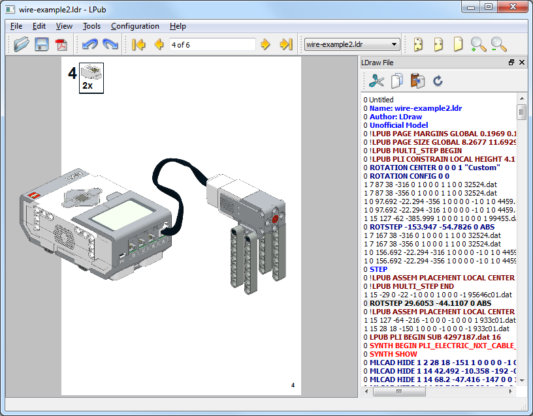
Task: Show page at actual size
Action: [x=459, y=44]
